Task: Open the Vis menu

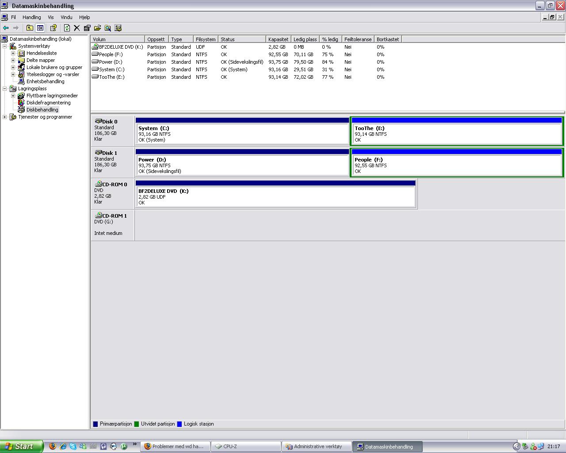Action: [x=51, y=17]
